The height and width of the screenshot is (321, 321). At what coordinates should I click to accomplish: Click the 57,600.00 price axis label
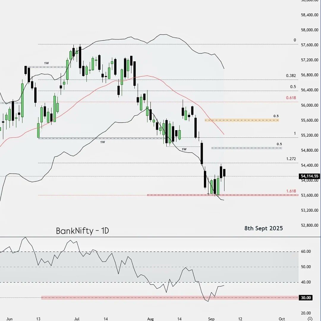[309, 45]
